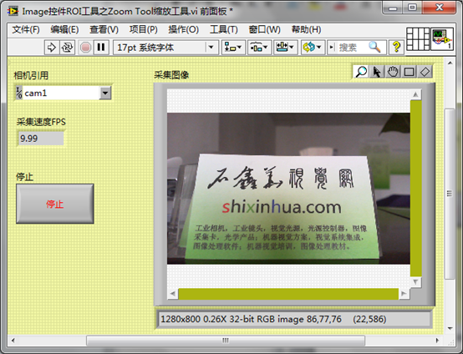This screenshot has width=463, height=354.
Task: Click the image display left scroll arrow
Action: (x=173, y=294)
